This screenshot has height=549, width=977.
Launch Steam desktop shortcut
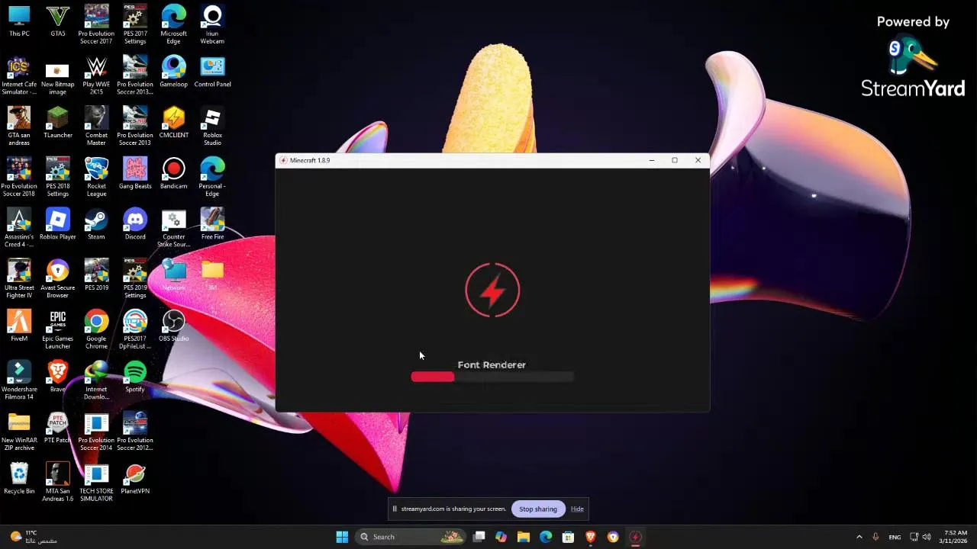96,224
